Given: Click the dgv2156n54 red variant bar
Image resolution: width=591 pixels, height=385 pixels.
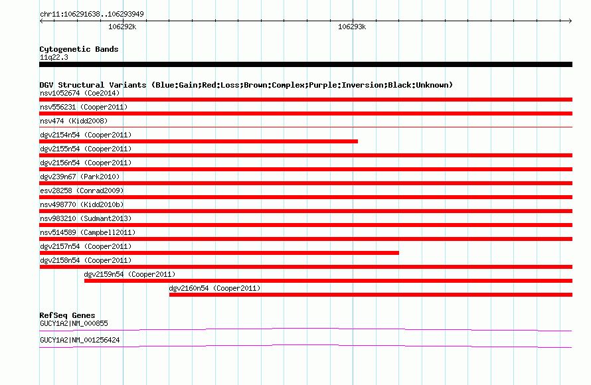Looking at the screenshot, I should point(305,169).
